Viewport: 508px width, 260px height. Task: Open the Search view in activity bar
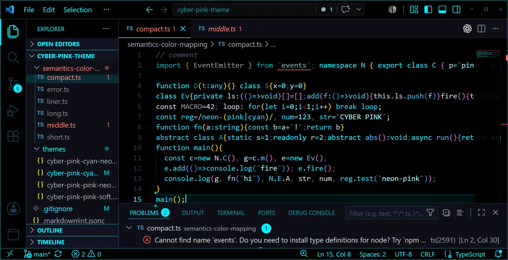pyautogui.click(x=13, y=58)
